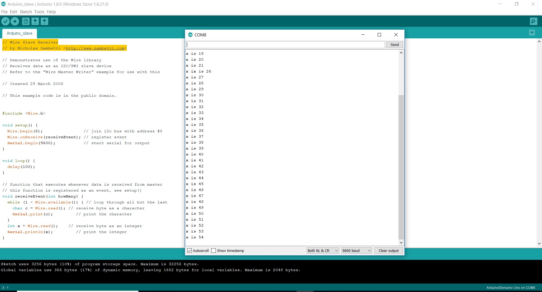Open the Edit menu

(14, 12)
